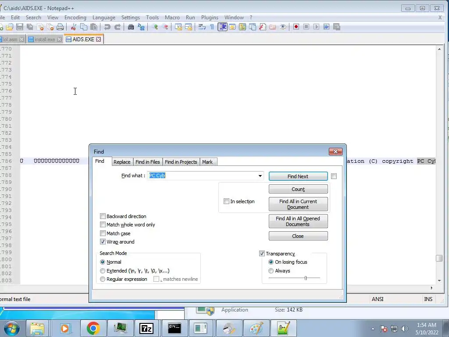Viewport: 449px width, 337px height.
Task: Click the Open file toolbar icon
Action: [x=10, y=27]
